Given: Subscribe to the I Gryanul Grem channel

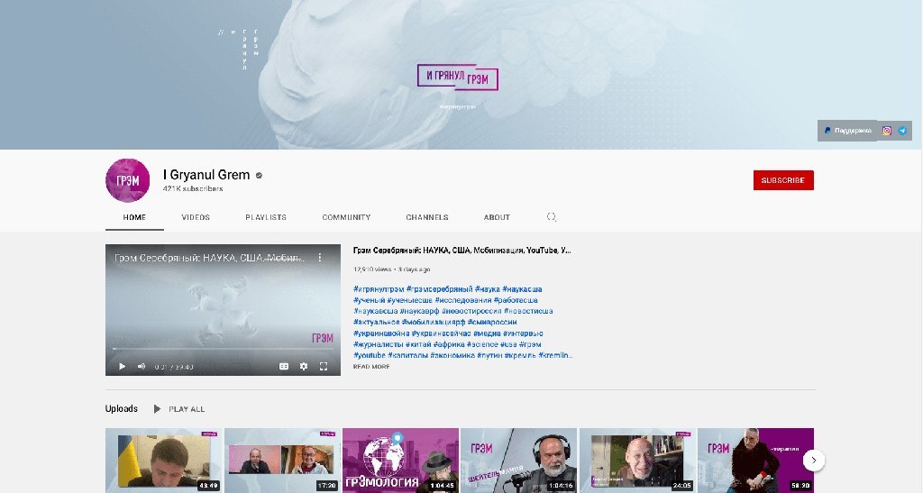Looking at the screenshot, I should (783, 180).
